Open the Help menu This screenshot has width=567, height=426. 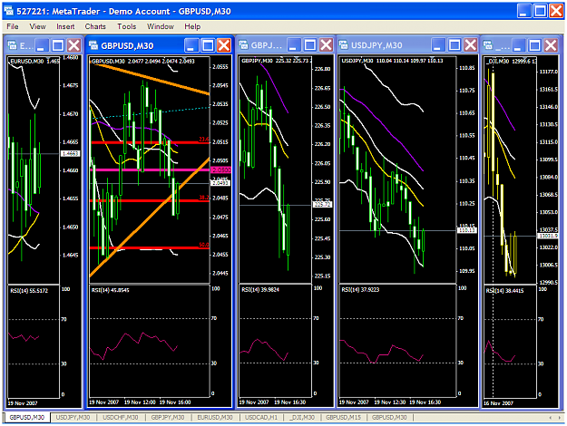click(x=192, y=26)
